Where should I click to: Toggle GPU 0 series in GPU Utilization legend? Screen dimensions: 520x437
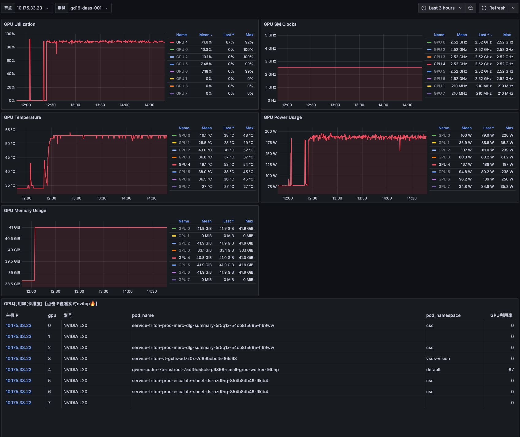(x=182, y=50)
